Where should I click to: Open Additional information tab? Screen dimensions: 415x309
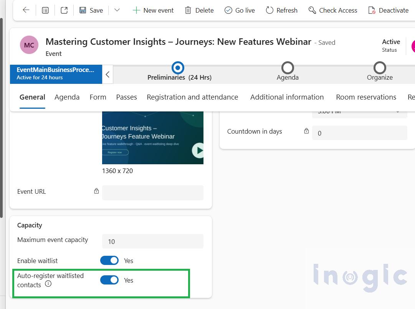(x=287, y=97)
